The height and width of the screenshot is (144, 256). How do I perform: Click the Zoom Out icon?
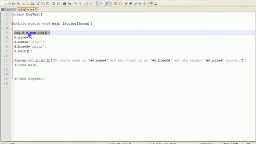(x=80, y=4)
